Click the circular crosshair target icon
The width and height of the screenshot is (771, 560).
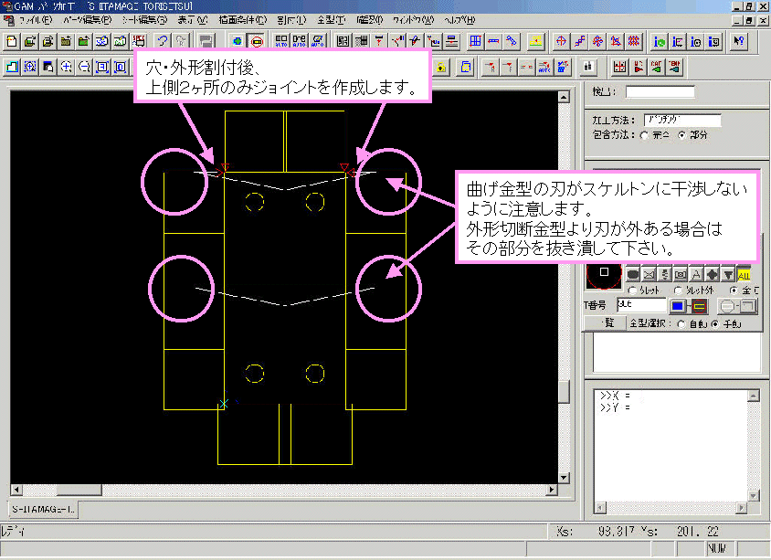click(561, 41)
